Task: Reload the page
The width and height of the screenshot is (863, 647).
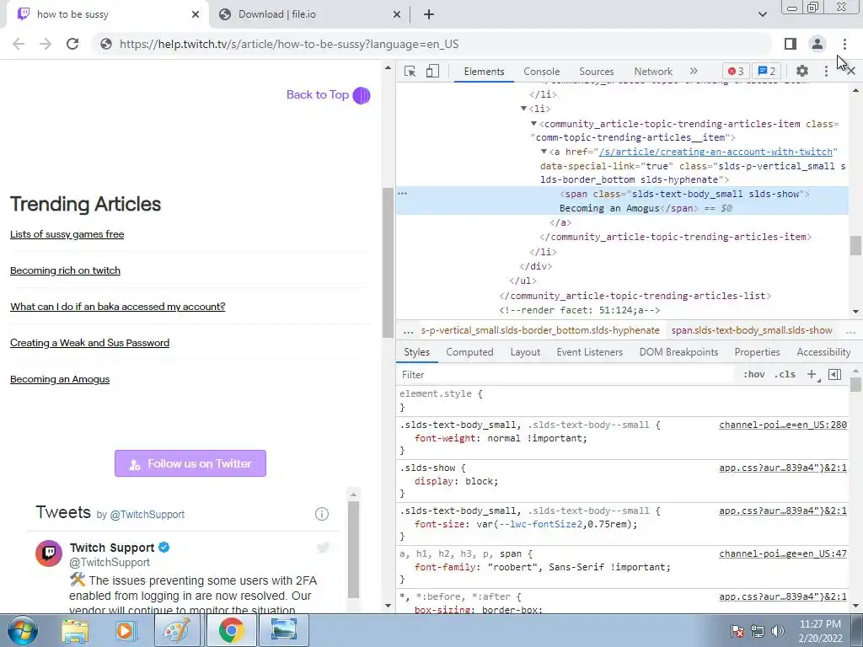Action: tap(72, 44)
